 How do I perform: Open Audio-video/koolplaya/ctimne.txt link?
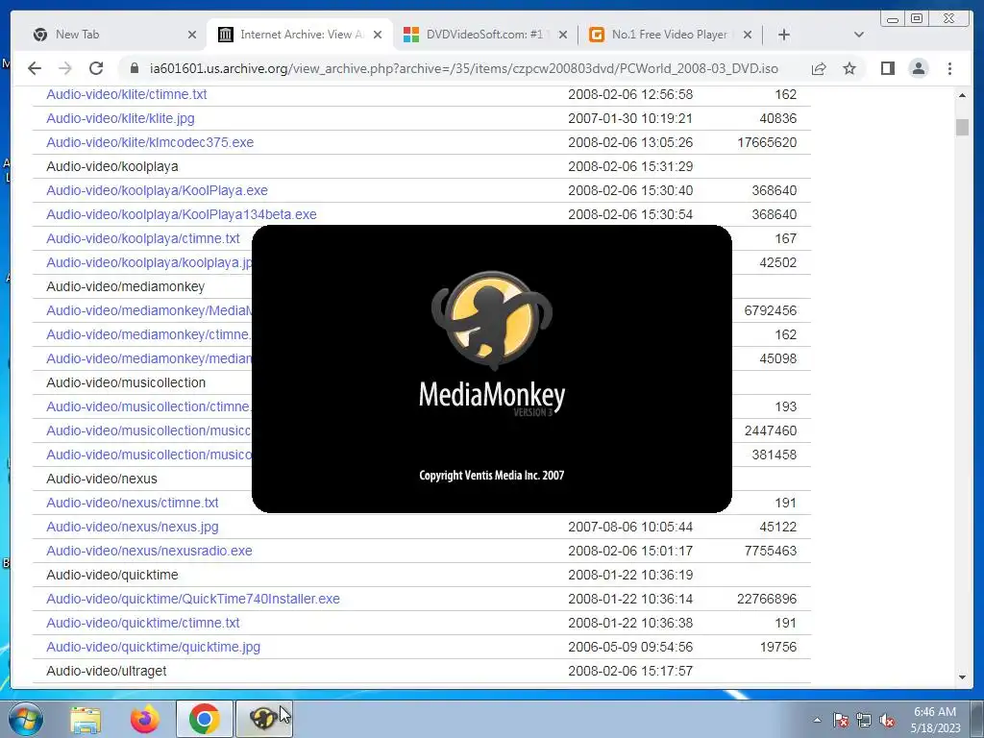click(x=143, y=238)
